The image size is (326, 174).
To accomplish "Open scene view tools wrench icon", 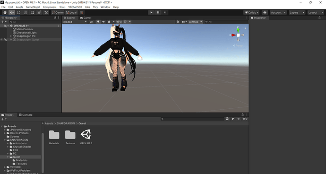I will coord(178,22).
